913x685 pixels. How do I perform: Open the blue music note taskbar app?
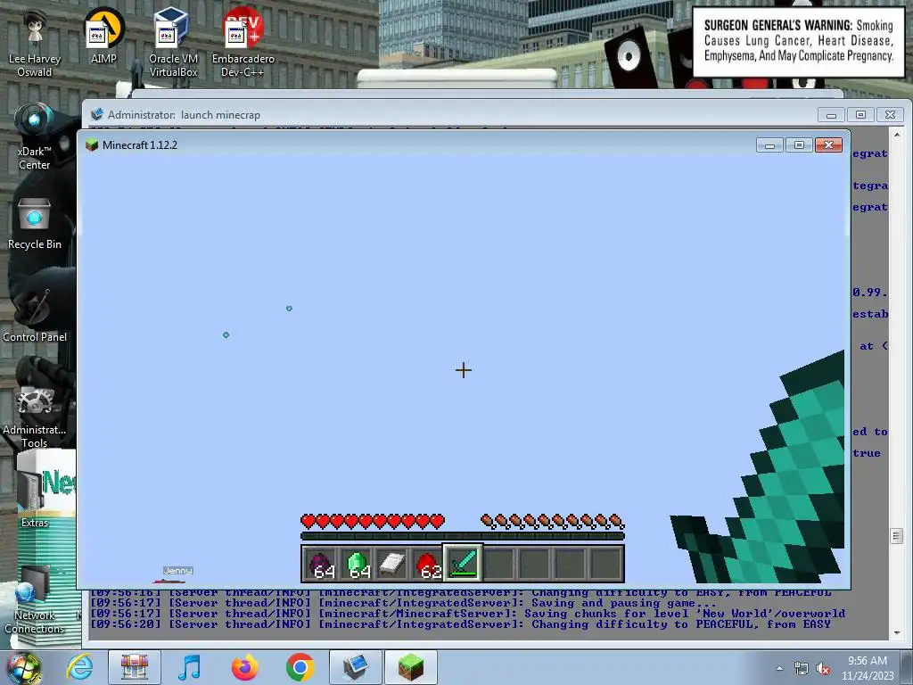pyautogui.click(x=189, y=667)
